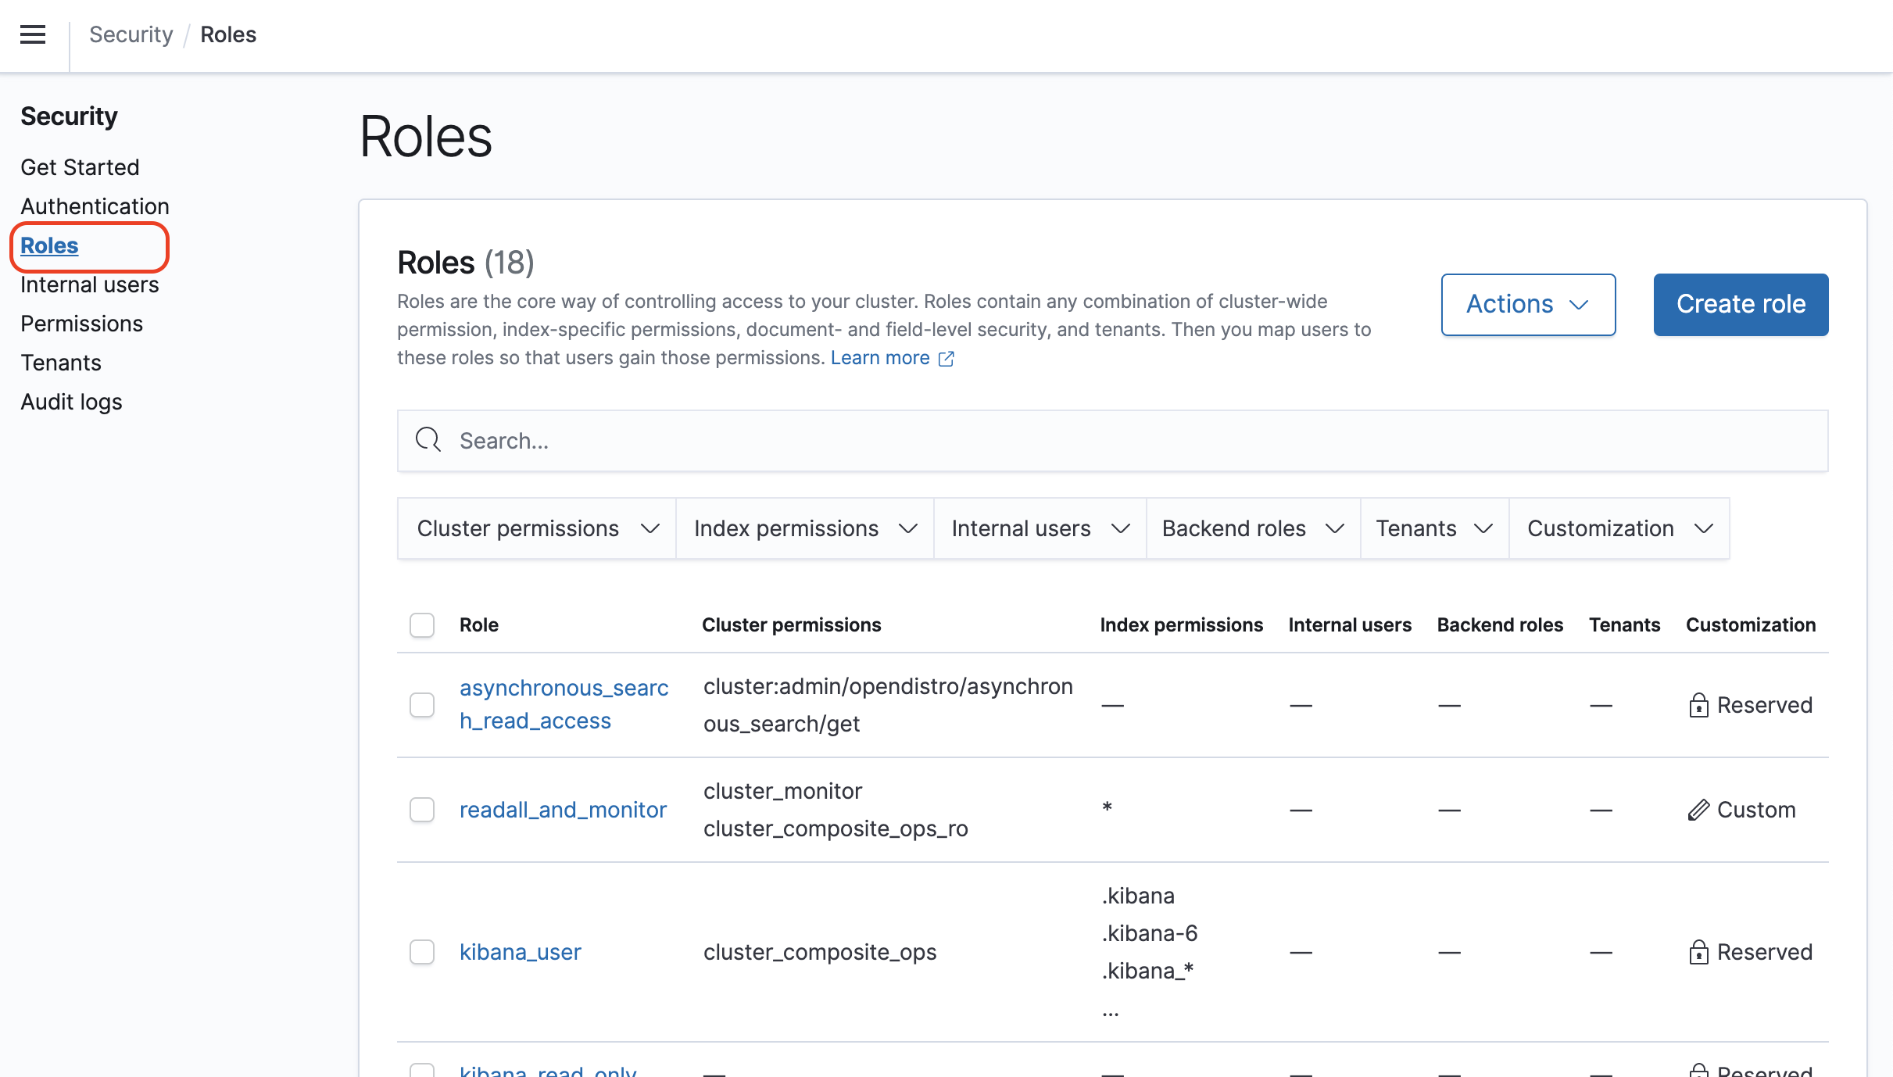The height and width of the screenshot is (1077, 1893).
Task: Click the Reserved lock icon for kibana_user
Action: click(1698, 952)
